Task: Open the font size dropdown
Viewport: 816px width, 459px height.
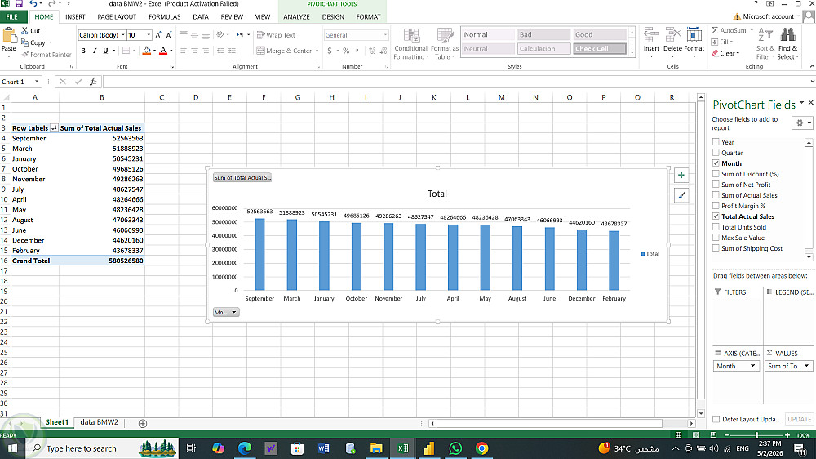Action: (149, 35)
